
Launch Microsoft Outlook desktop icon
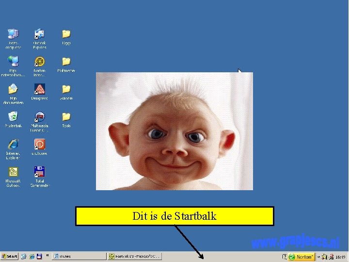click(x=13, y=177)
